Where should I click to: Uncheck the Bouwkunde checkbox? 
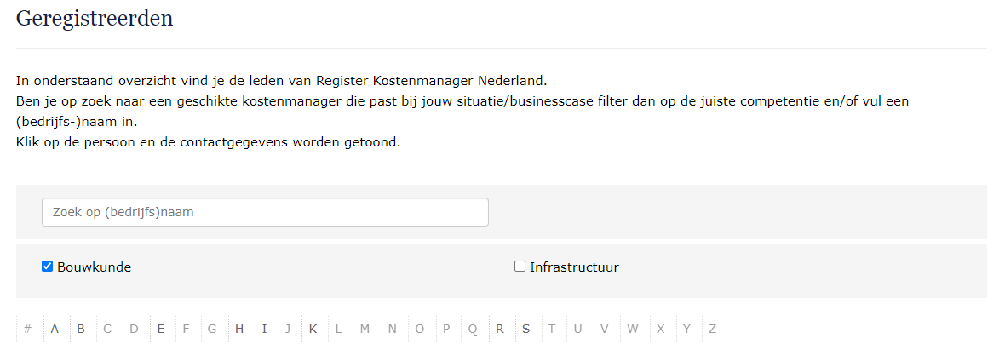point(48,267)
